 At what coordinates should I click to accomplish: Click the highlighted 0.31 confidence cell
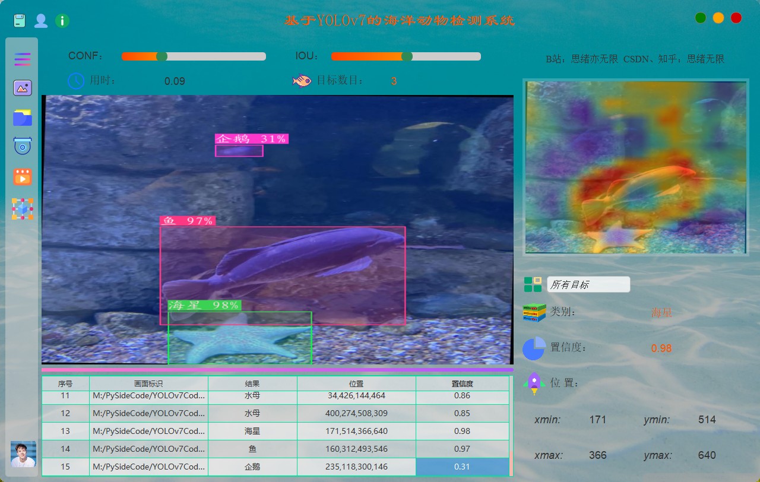[x=462, y=467]
